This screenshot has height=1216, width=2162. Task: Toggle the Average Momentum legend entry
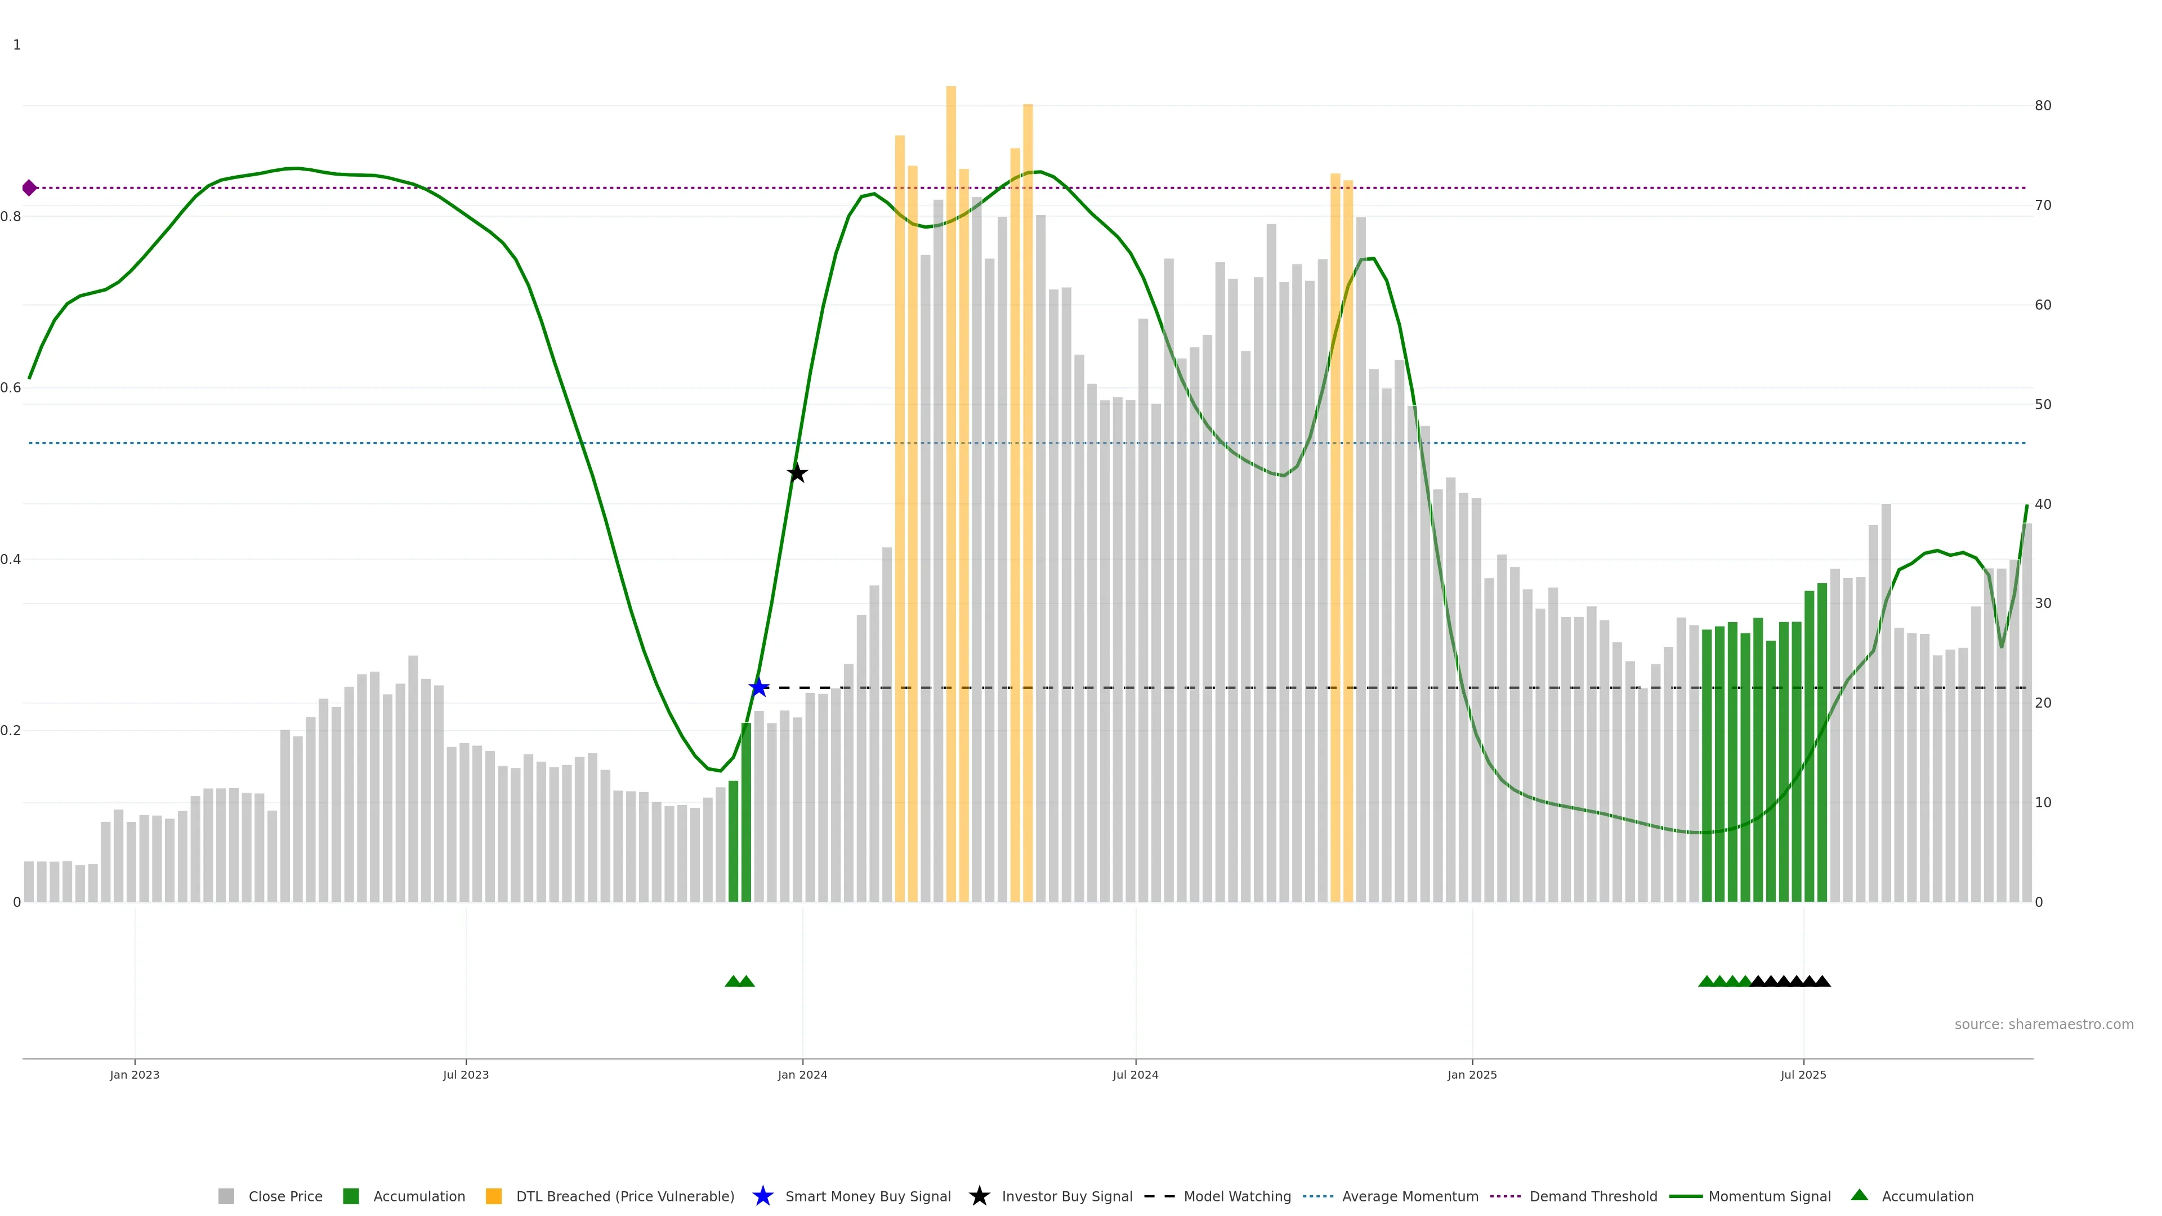pyautogui.click(x=1409, y=1196)
